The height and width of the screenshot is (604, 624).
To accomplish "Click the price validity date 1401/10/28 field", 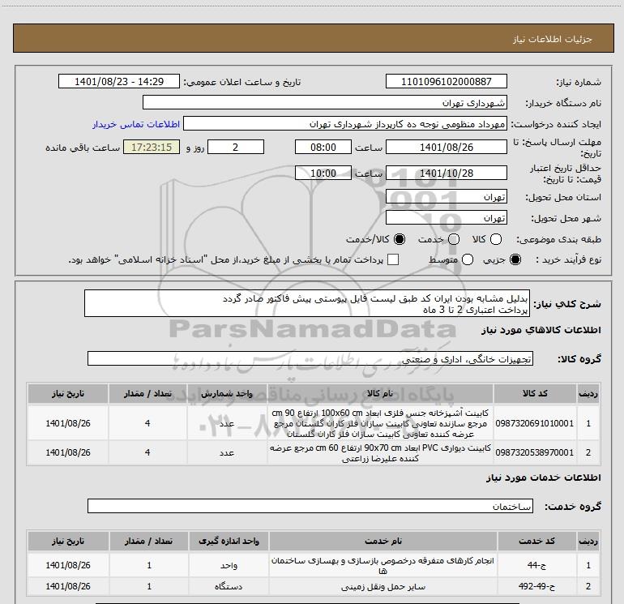I will [x=446, y=173].
